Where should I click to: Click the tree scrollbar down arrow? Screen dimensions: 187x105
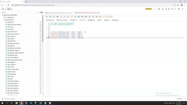[x=43, y=94]
